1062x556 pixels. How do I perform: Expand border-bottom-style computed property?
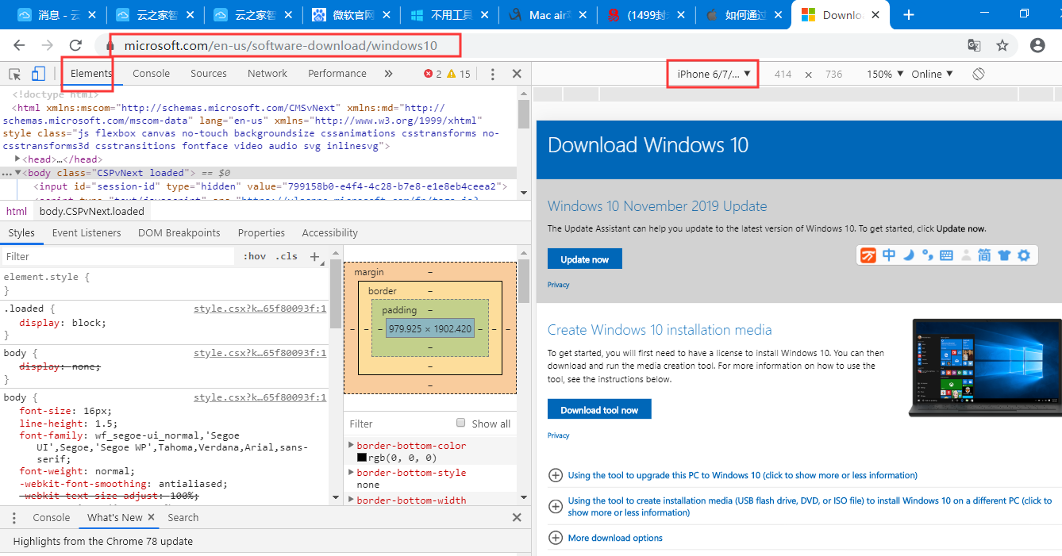pyautogui.click(x=352, y=473)
